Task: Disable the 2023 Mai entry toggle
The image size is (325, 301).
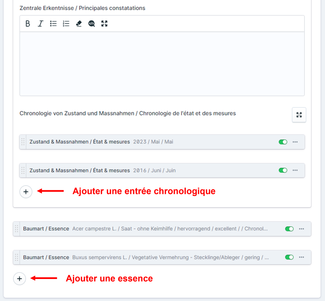Action: click(x=283, y=142)
